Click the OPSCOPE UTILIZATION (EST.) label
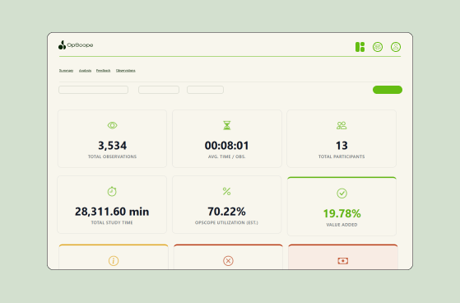 [x=226, y=222]
